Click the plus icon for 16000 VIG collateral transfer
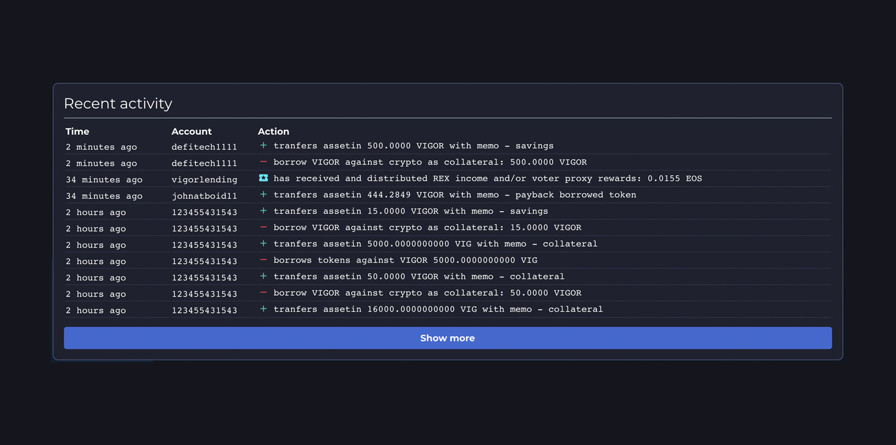The height and width of the screenshot is (445, 896). 263,309
